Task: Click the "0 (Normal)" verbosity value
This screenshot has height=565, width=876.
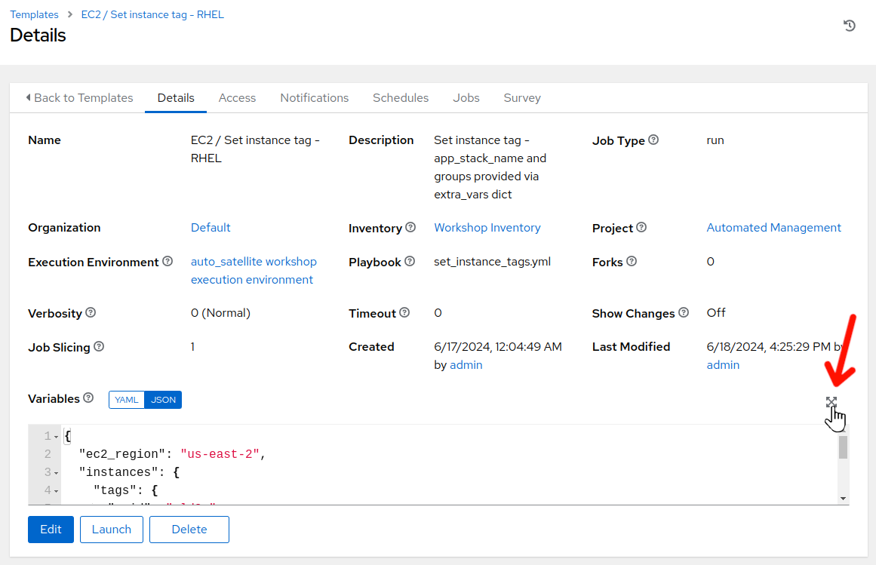Action: coord(220,312)
